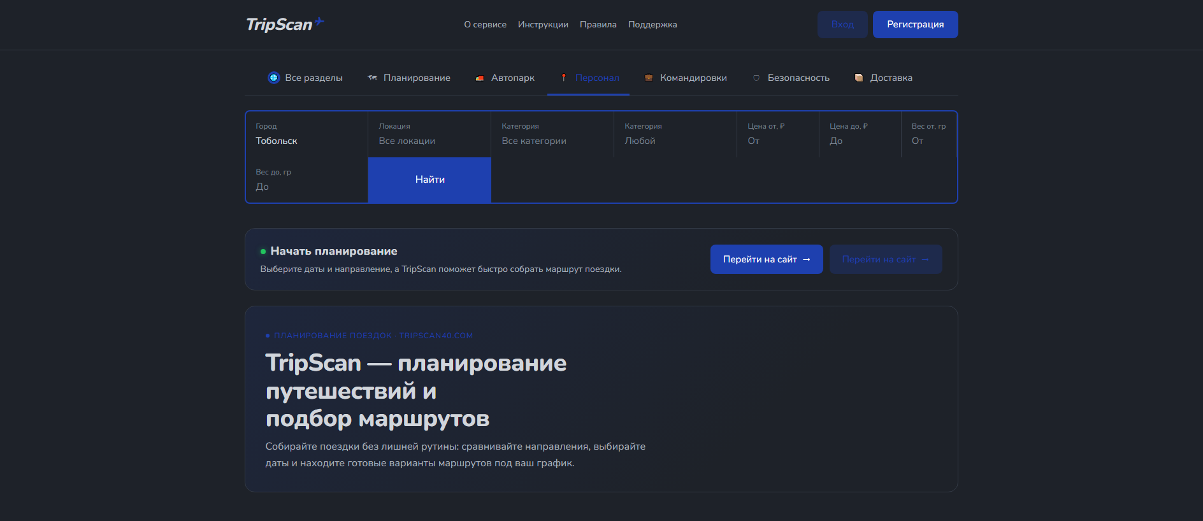Click the briefcase icon beside Командировки
The height and width of the screenshot is (521, 1203).
pos(649,78)
